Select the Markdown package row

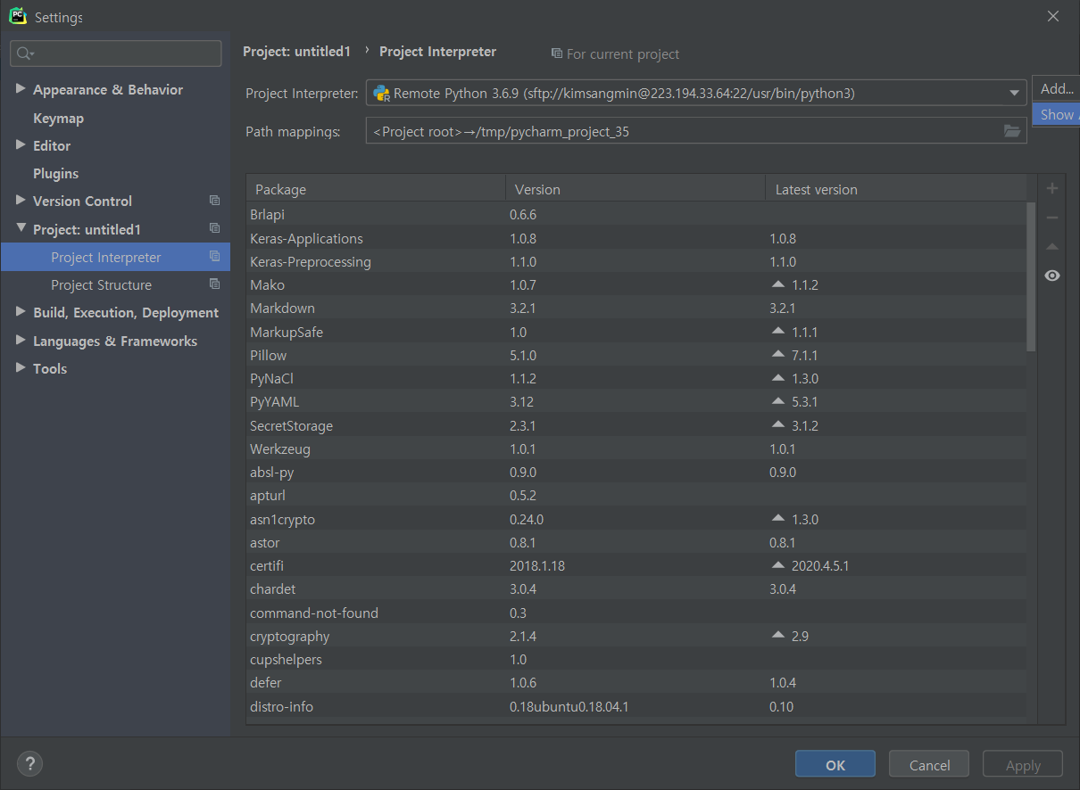(x=636, y=309)
